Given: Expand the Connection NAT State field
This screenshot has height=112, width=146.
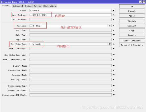Looking at the screenshot, I should click(x=114, y=95).
